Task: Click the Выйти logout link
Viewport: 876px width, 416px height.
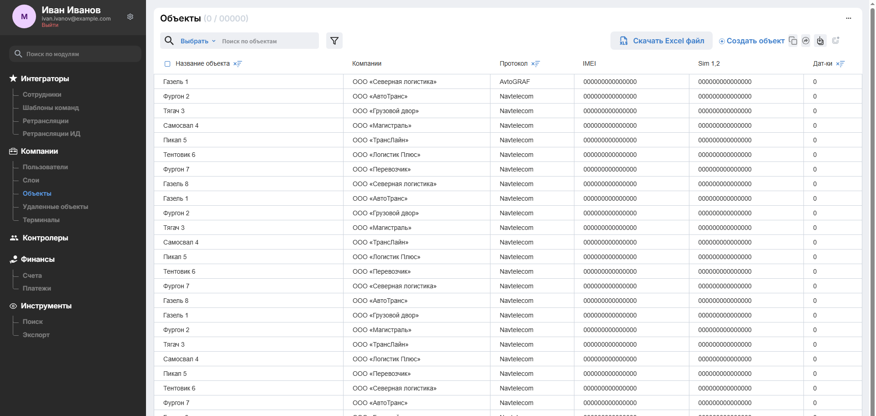Action: coord(50,25)
